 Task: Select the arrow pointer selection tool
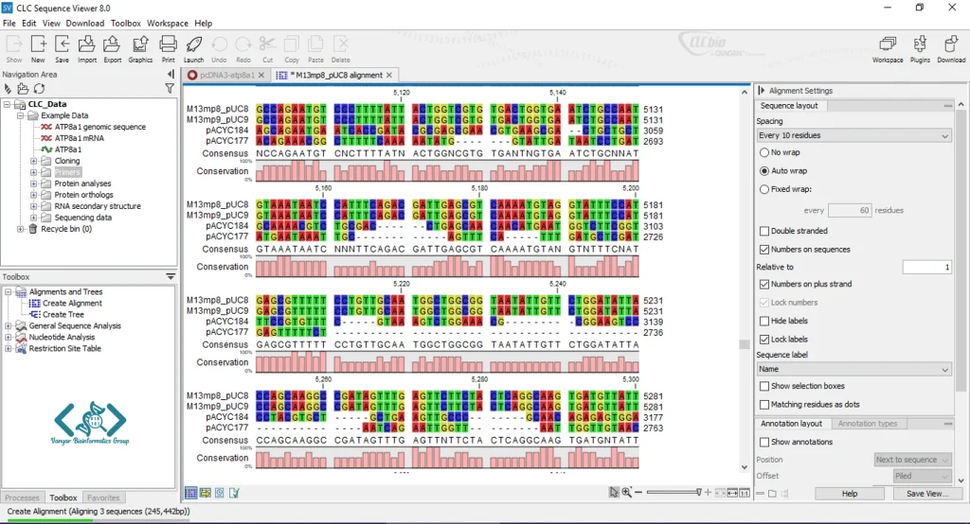pos(614,492)
